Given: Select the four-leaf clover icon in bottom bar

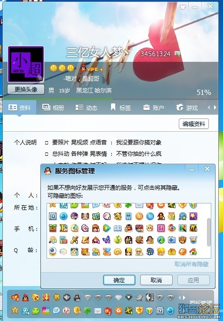Looking at the screenshot, I should pyautogui.click(x=88, y=311).
